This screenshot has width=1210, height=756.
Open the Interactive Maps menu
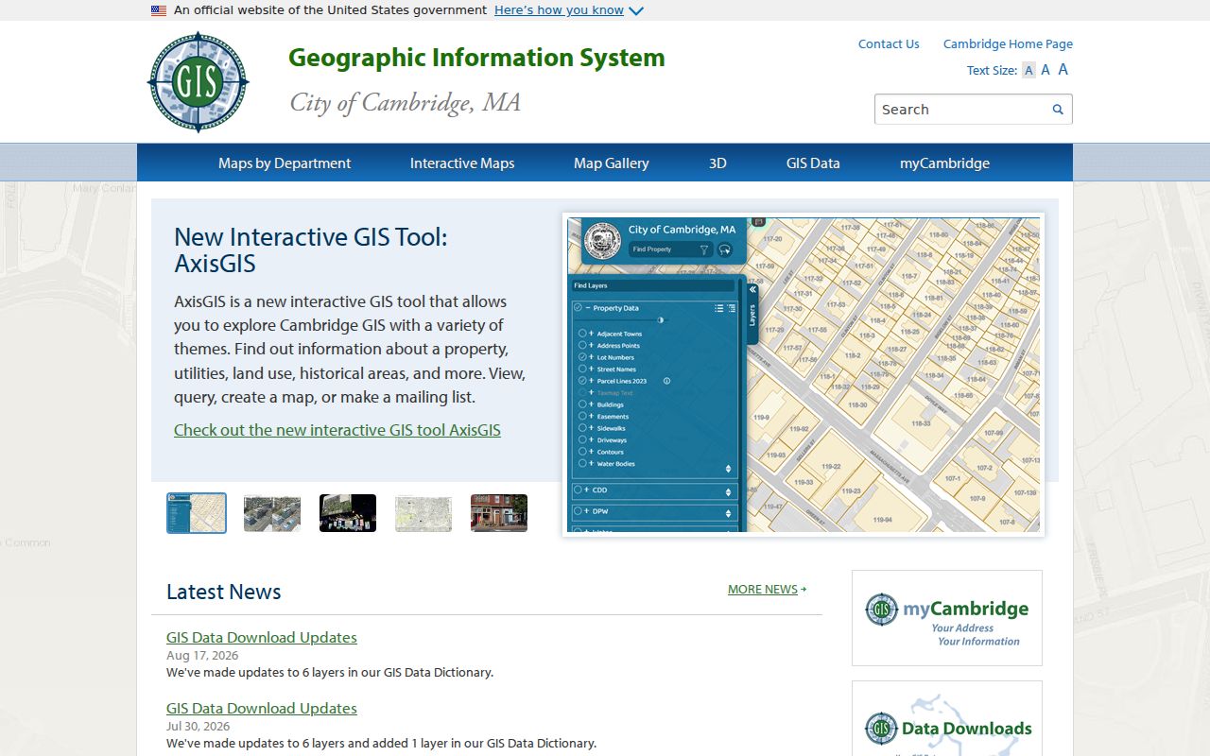(x=462, y=163)
